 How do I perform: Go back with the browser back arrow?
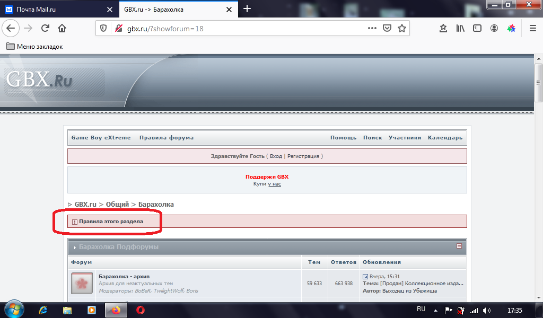click(x=11, y=29)
